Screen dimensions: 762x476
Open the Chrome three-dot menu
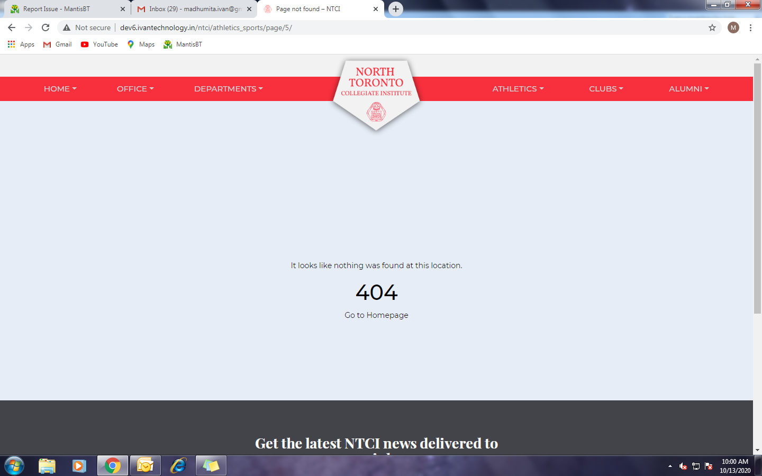[750, 28]
